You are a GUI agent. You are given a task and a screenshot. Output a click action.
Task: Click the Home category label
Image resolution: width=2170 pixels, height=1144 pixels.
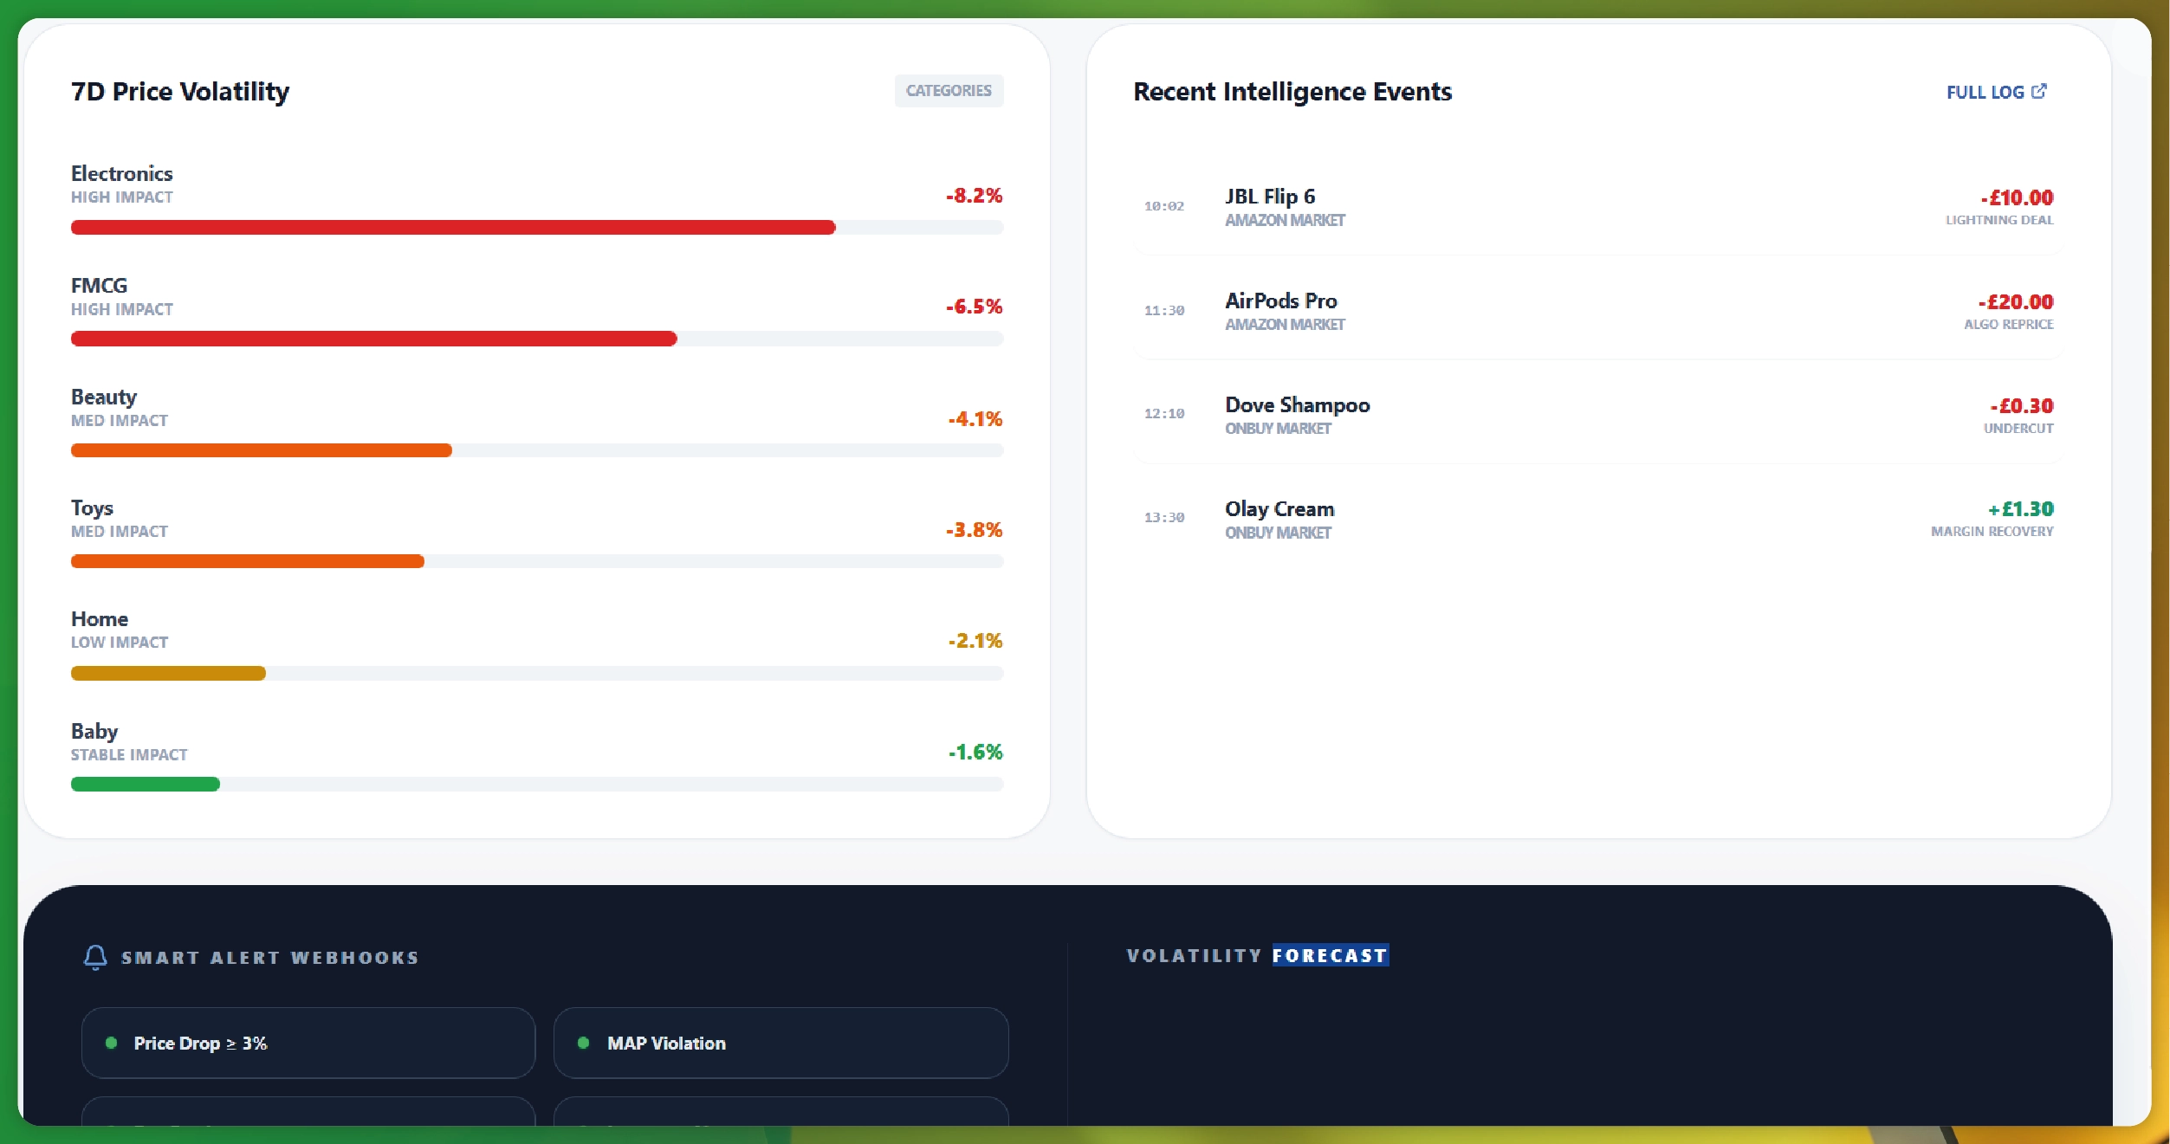pos(100,619)
